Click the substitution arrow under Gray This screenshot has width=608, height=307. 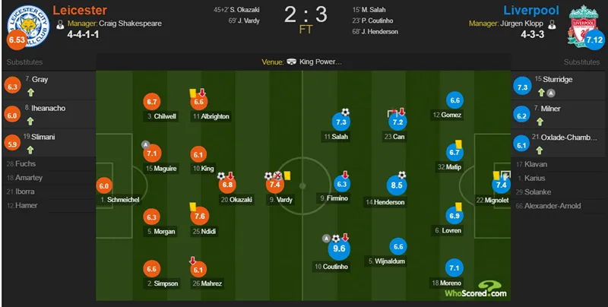pos(30,93)
